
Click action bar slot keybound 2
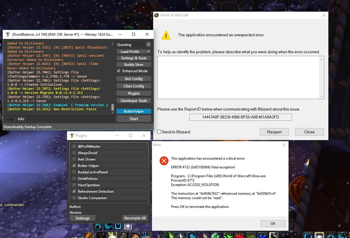click(x=181, y=235)
